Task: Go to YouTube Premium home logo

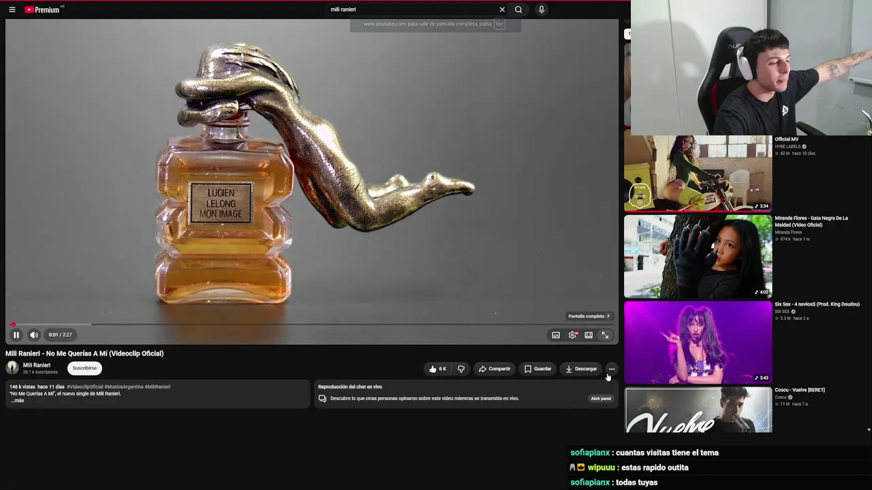Action: click(x=43, y=10)
